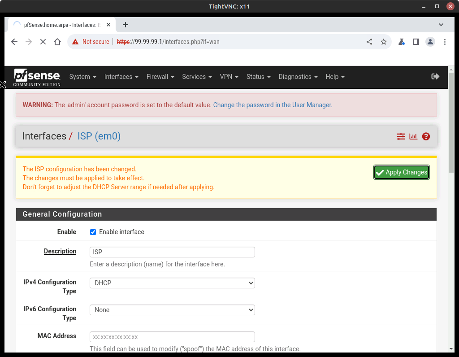This screenshot has width=459, height=357.
Task: Open a new browser tab
Action: 126,25
